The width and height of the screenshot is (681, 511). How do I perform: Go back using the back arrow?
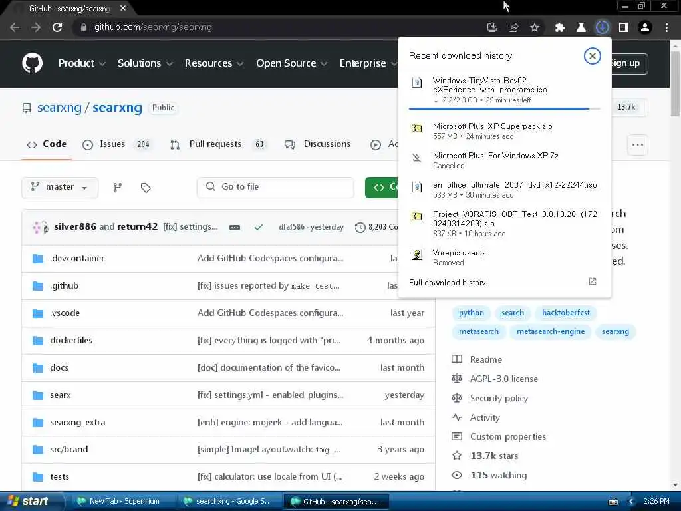(x=15, y=27)
